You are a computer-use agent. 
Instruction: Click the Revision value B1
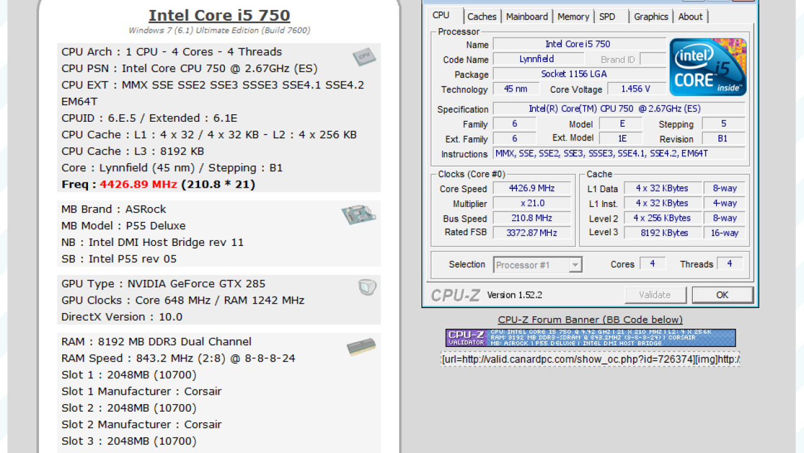tap(724, 139)
